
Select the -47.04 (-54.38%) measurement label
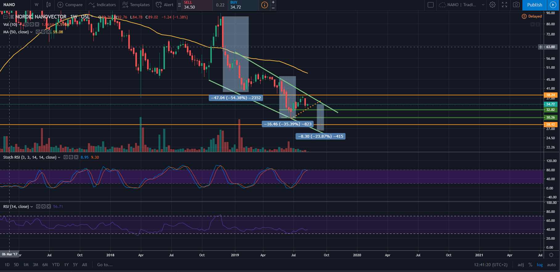click(x=236, y=98)
